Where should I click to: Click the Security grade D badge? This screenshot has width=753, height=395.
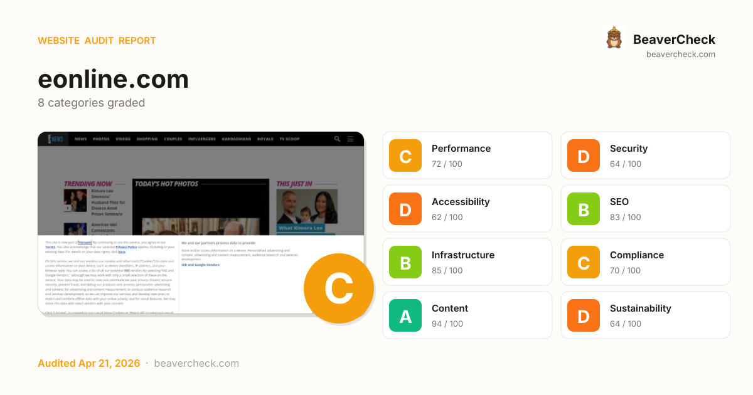point(584,155)
